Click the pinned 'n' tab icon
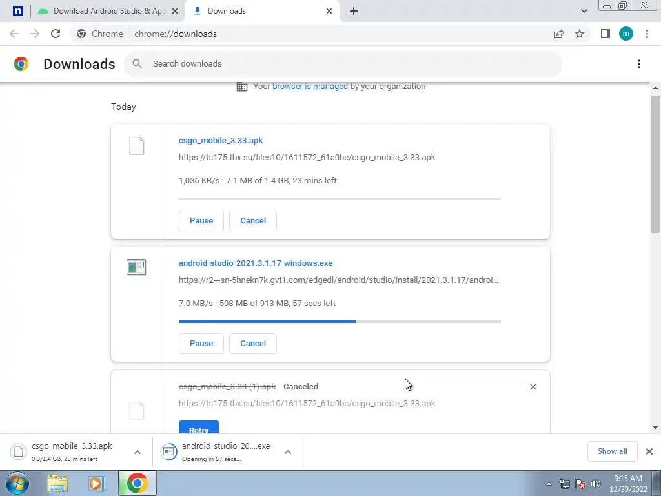 [x=17, y=11]
